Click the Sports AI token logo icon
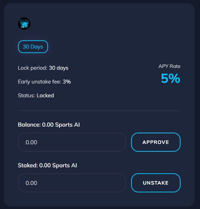The height and width of the screenshot is (209, 200). pyautogui.click(x=24, y=23)
